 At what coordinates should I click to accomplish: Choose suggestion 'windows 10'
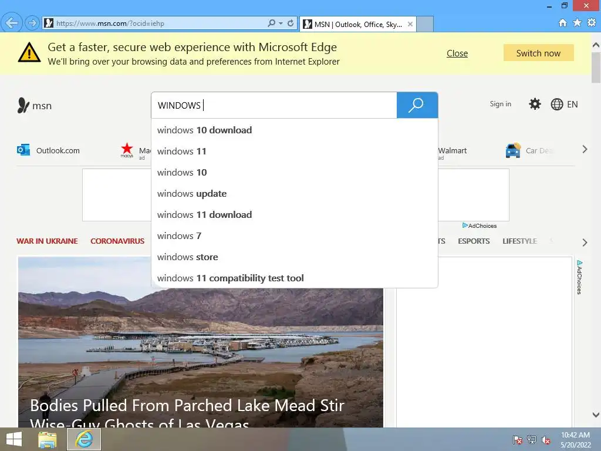[295, 172]
